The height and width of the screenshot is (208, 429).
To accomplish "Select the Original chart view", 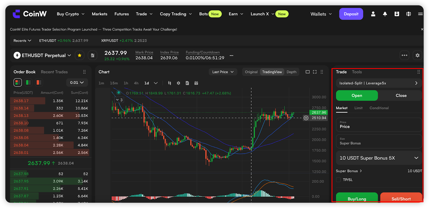I will 251,72.
